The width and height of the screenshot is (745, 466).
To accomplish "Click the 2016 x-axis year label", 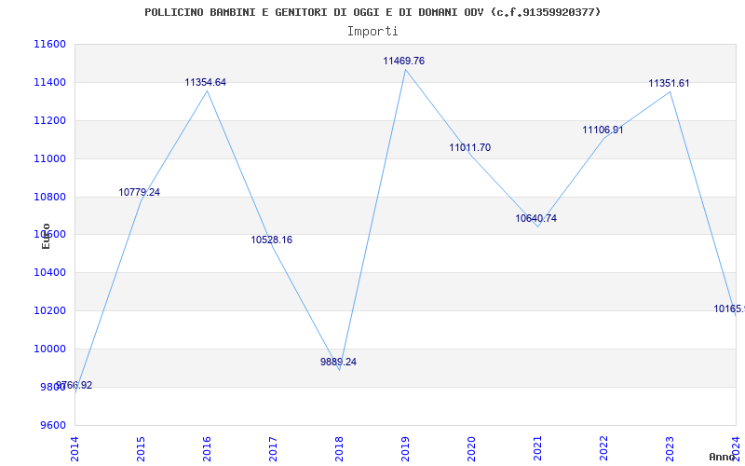I will pos(207,448).
